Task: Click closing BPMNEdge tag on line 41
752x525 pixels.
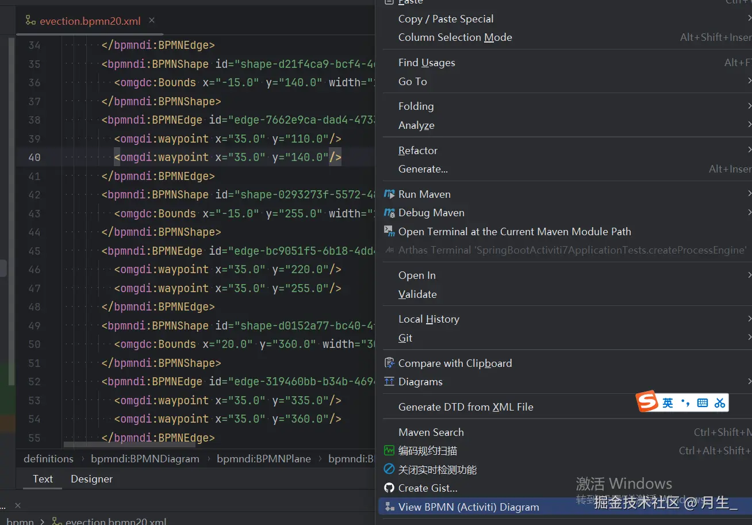Action: pyautogui.click(x=158, y=176)
